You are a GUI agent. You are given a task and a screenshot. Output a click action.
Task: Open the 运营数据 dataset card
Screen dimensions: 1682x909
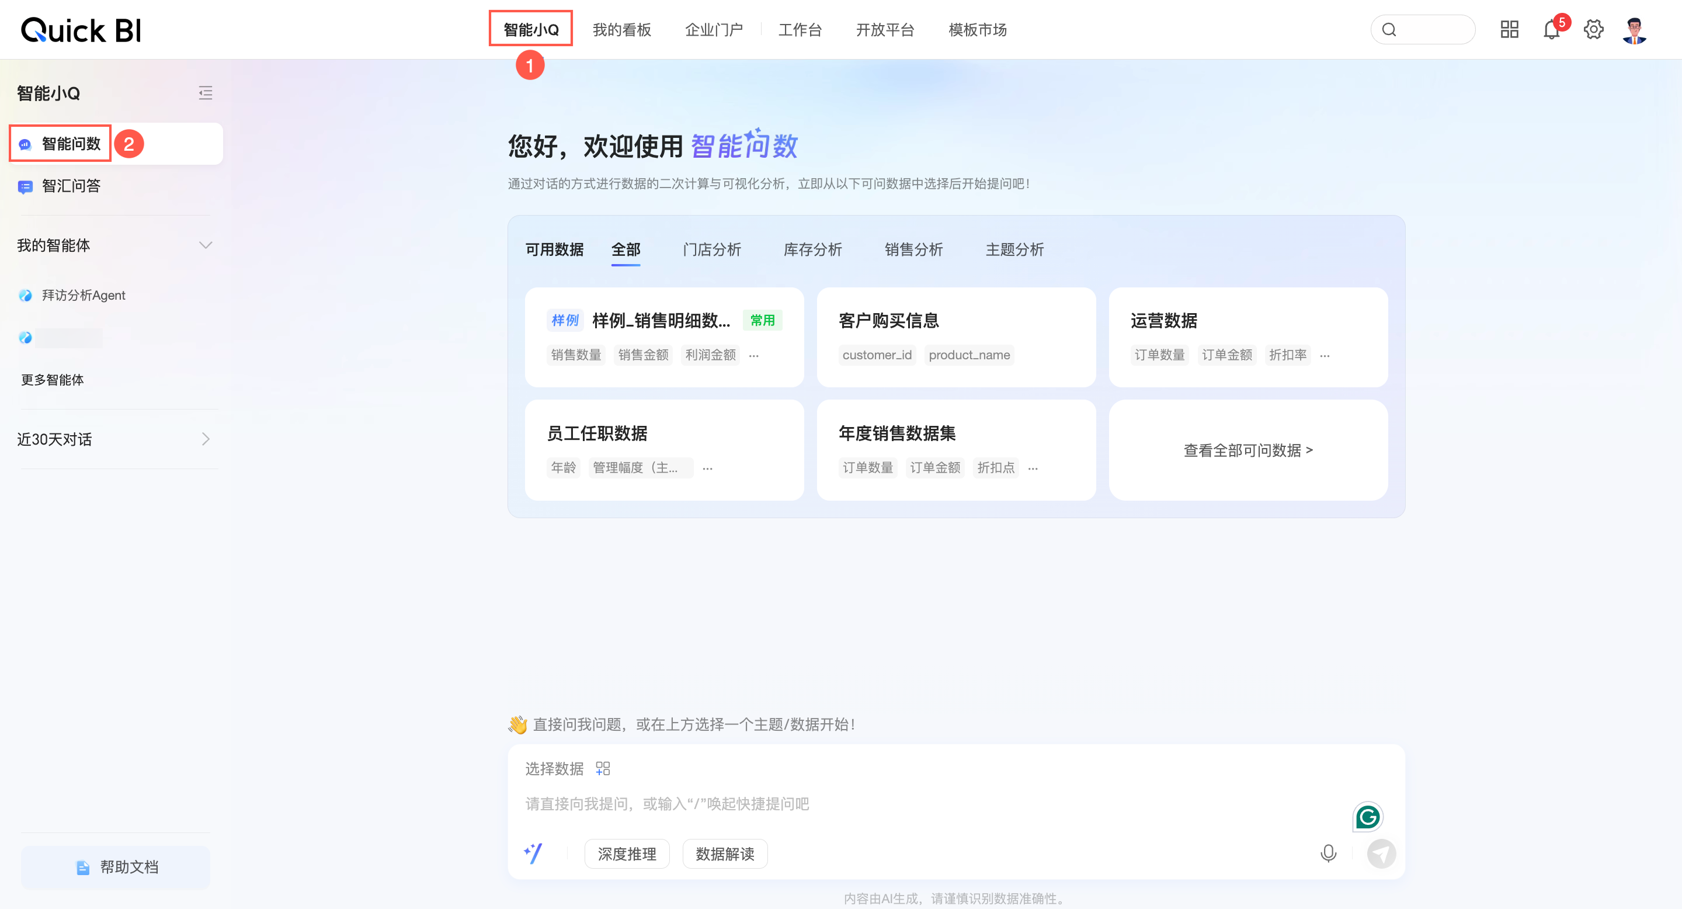click(x=1248, y=337)
